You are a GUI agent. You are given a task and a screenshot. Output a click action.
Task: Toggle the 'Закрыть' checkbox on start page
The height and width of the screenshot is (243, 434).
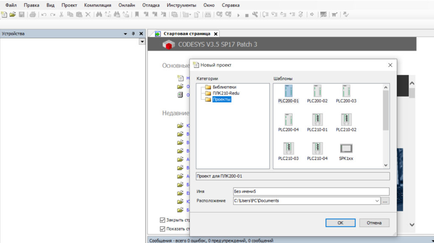[x=162, y=220]
